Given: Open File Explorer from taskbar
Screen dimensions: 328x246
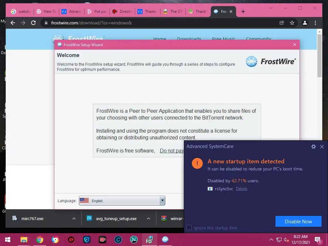Looking at the screenshot, I should tap(24, 240).
